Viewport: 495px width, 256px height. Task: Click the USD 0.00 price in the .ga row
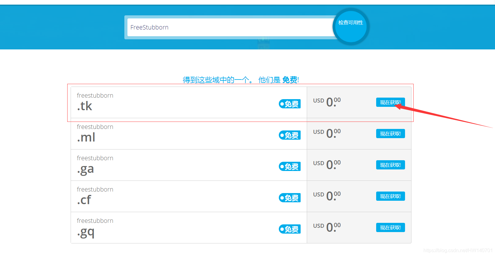[327, 165]
